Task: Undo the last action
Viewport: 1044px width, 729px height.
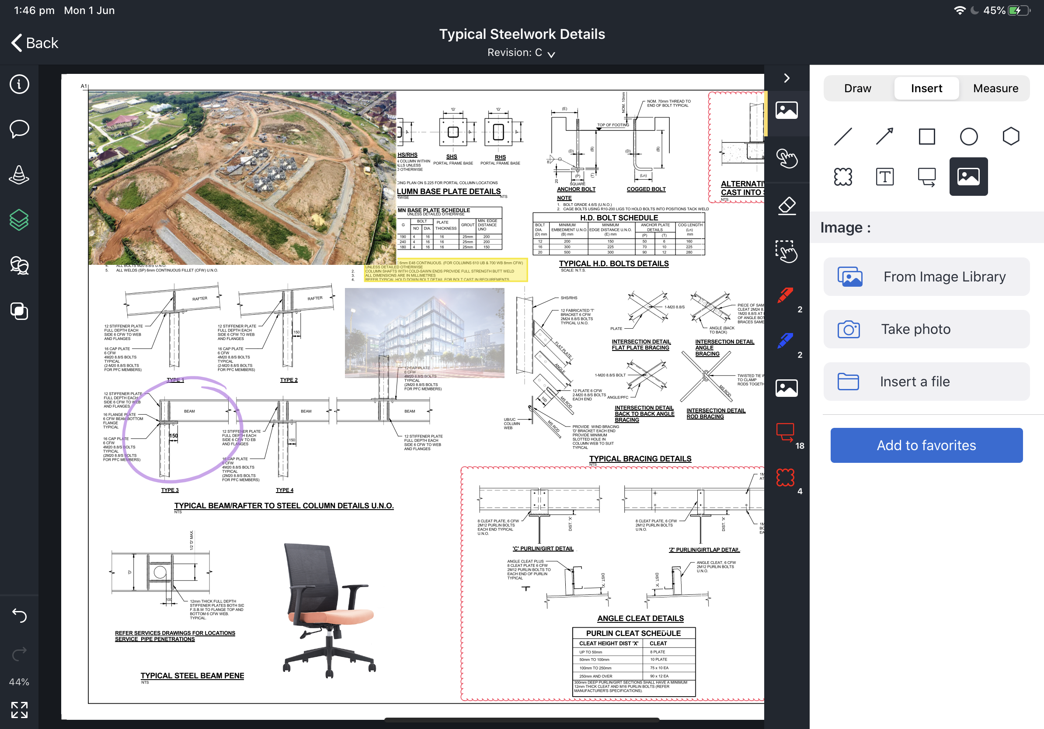Action: point(19,615)
